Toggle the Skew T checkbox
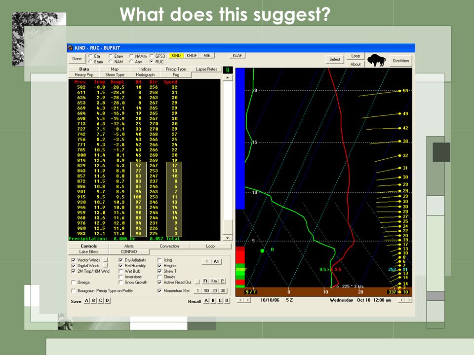This screenshot has width=474, height=355. click(159, 271)
